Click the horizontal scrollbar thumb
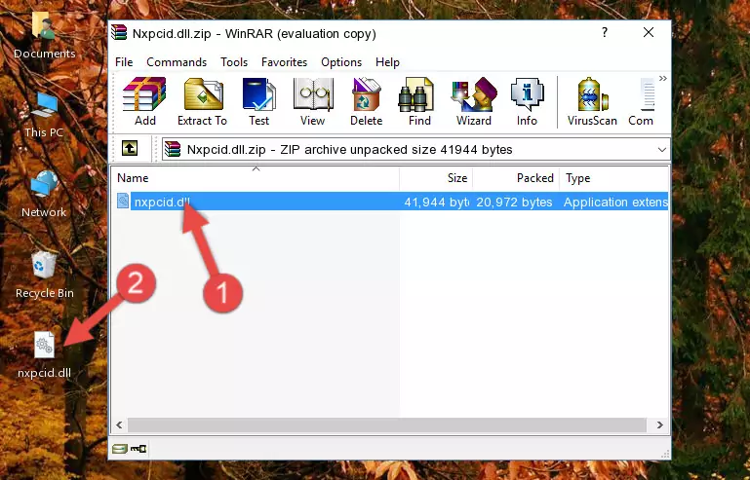This screenshot has height=480, width=750. pyautogui.click(x=386, y=425)
